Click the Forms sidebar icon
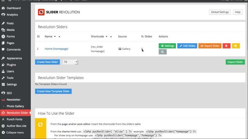 (3, 36)
